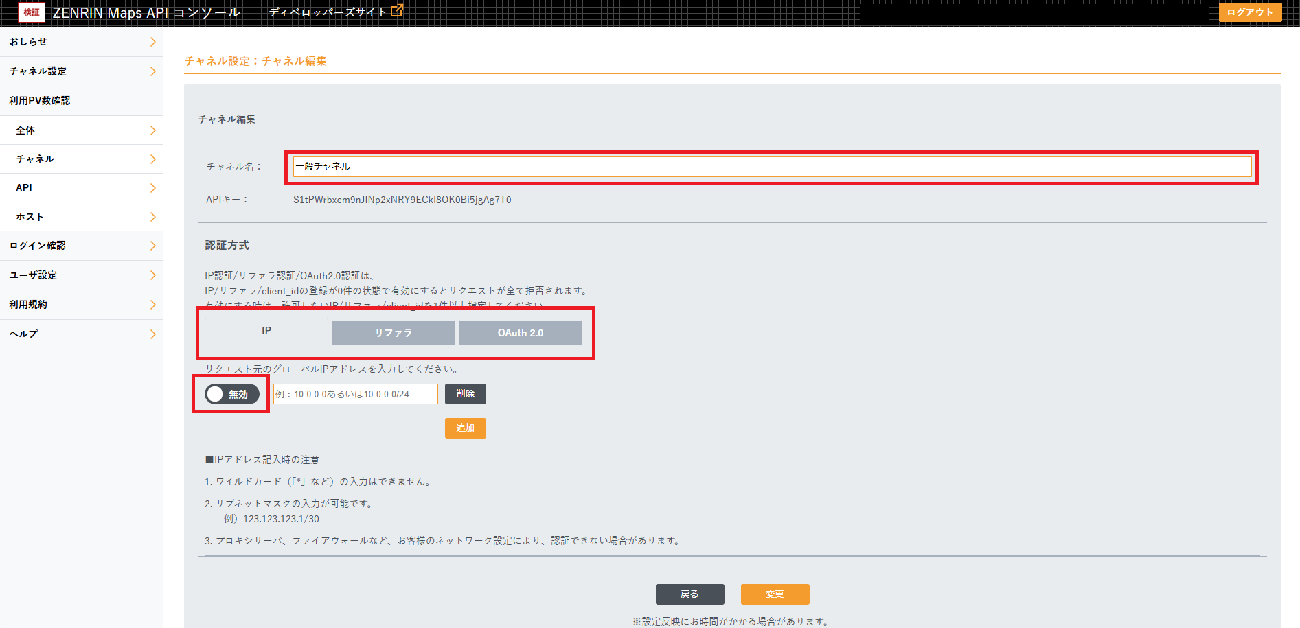Switch to the OAuth 2.0 authentication tab

[520, 332]
